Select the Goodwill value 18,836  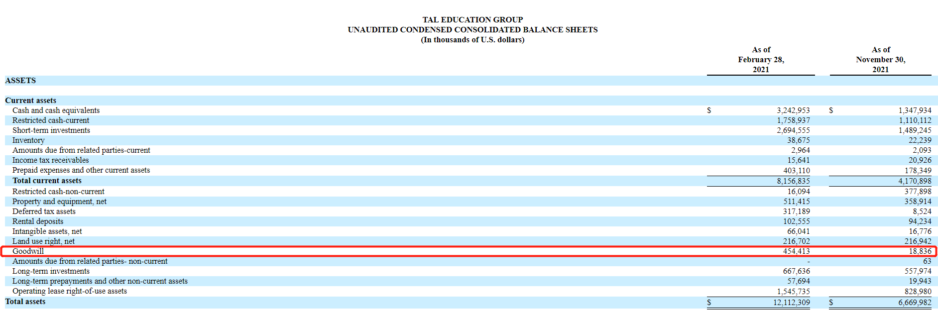[x=920, y=251]
